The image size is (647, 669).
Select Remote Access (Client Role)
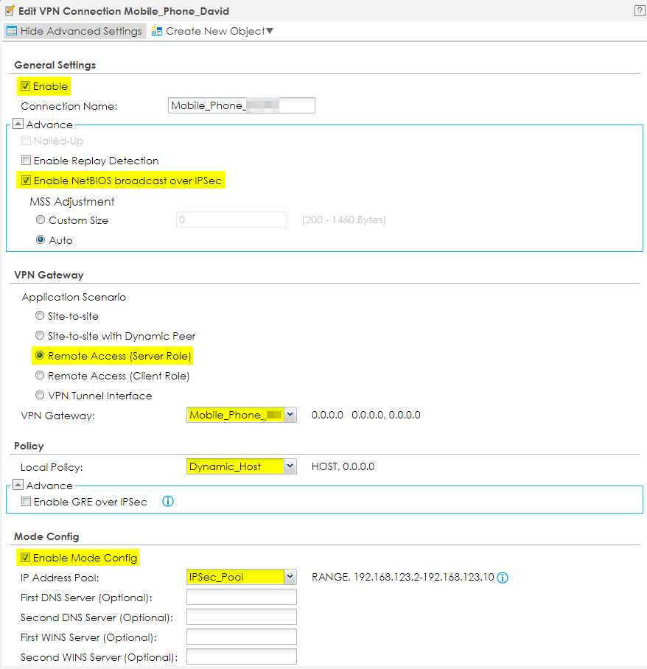coord(41,376)
